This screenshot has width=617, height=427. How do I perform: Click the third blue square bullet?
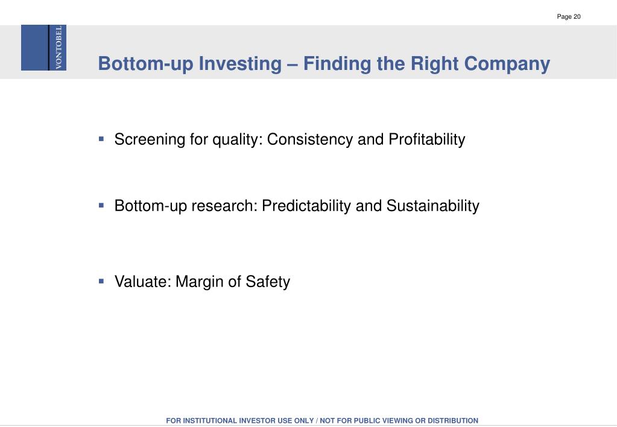[101, 282]
